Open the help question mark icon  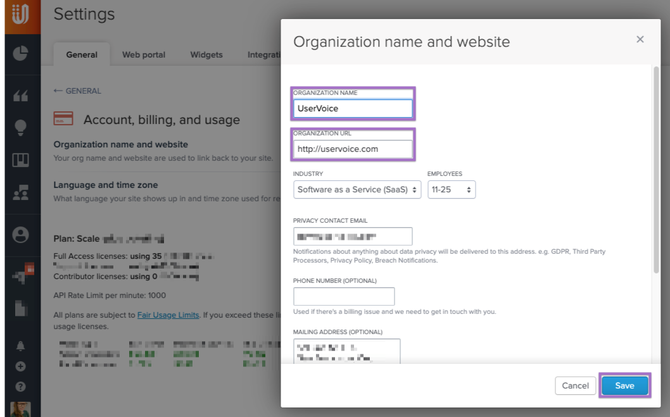[x=20, y=387]
